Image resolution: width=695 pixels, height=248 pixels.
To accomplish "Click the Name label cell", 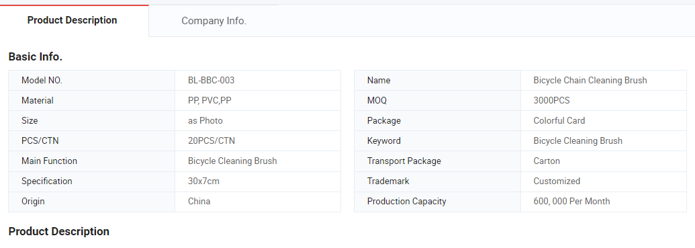I will pyautogui.click(x=437, y=80).
